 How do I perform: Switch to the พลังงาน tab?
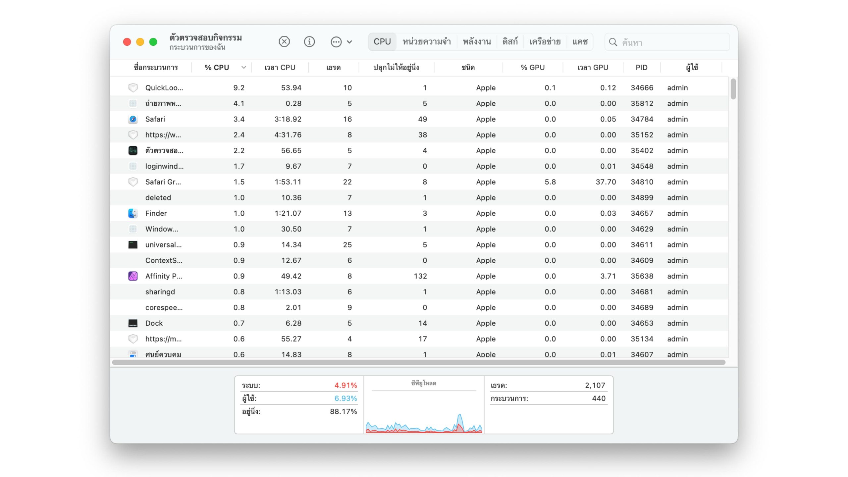coord(476,42)
